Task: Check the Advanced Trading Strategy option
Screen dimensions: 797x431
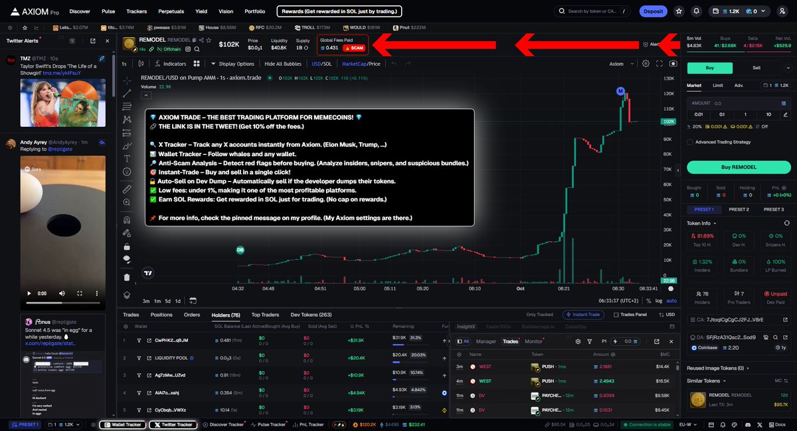Action: (x=692, y=141)
